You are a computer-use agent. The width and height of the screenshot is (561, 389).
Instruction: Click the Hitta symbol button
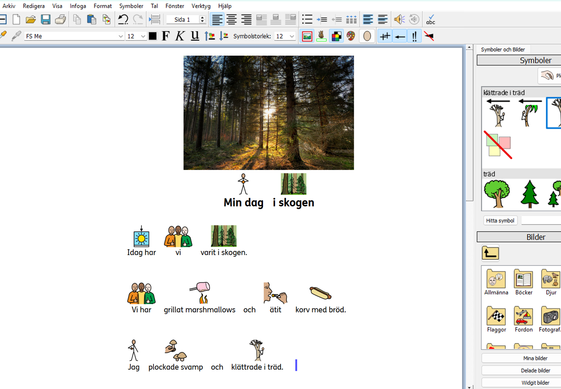pyautogui.click(x=500, y=221)
